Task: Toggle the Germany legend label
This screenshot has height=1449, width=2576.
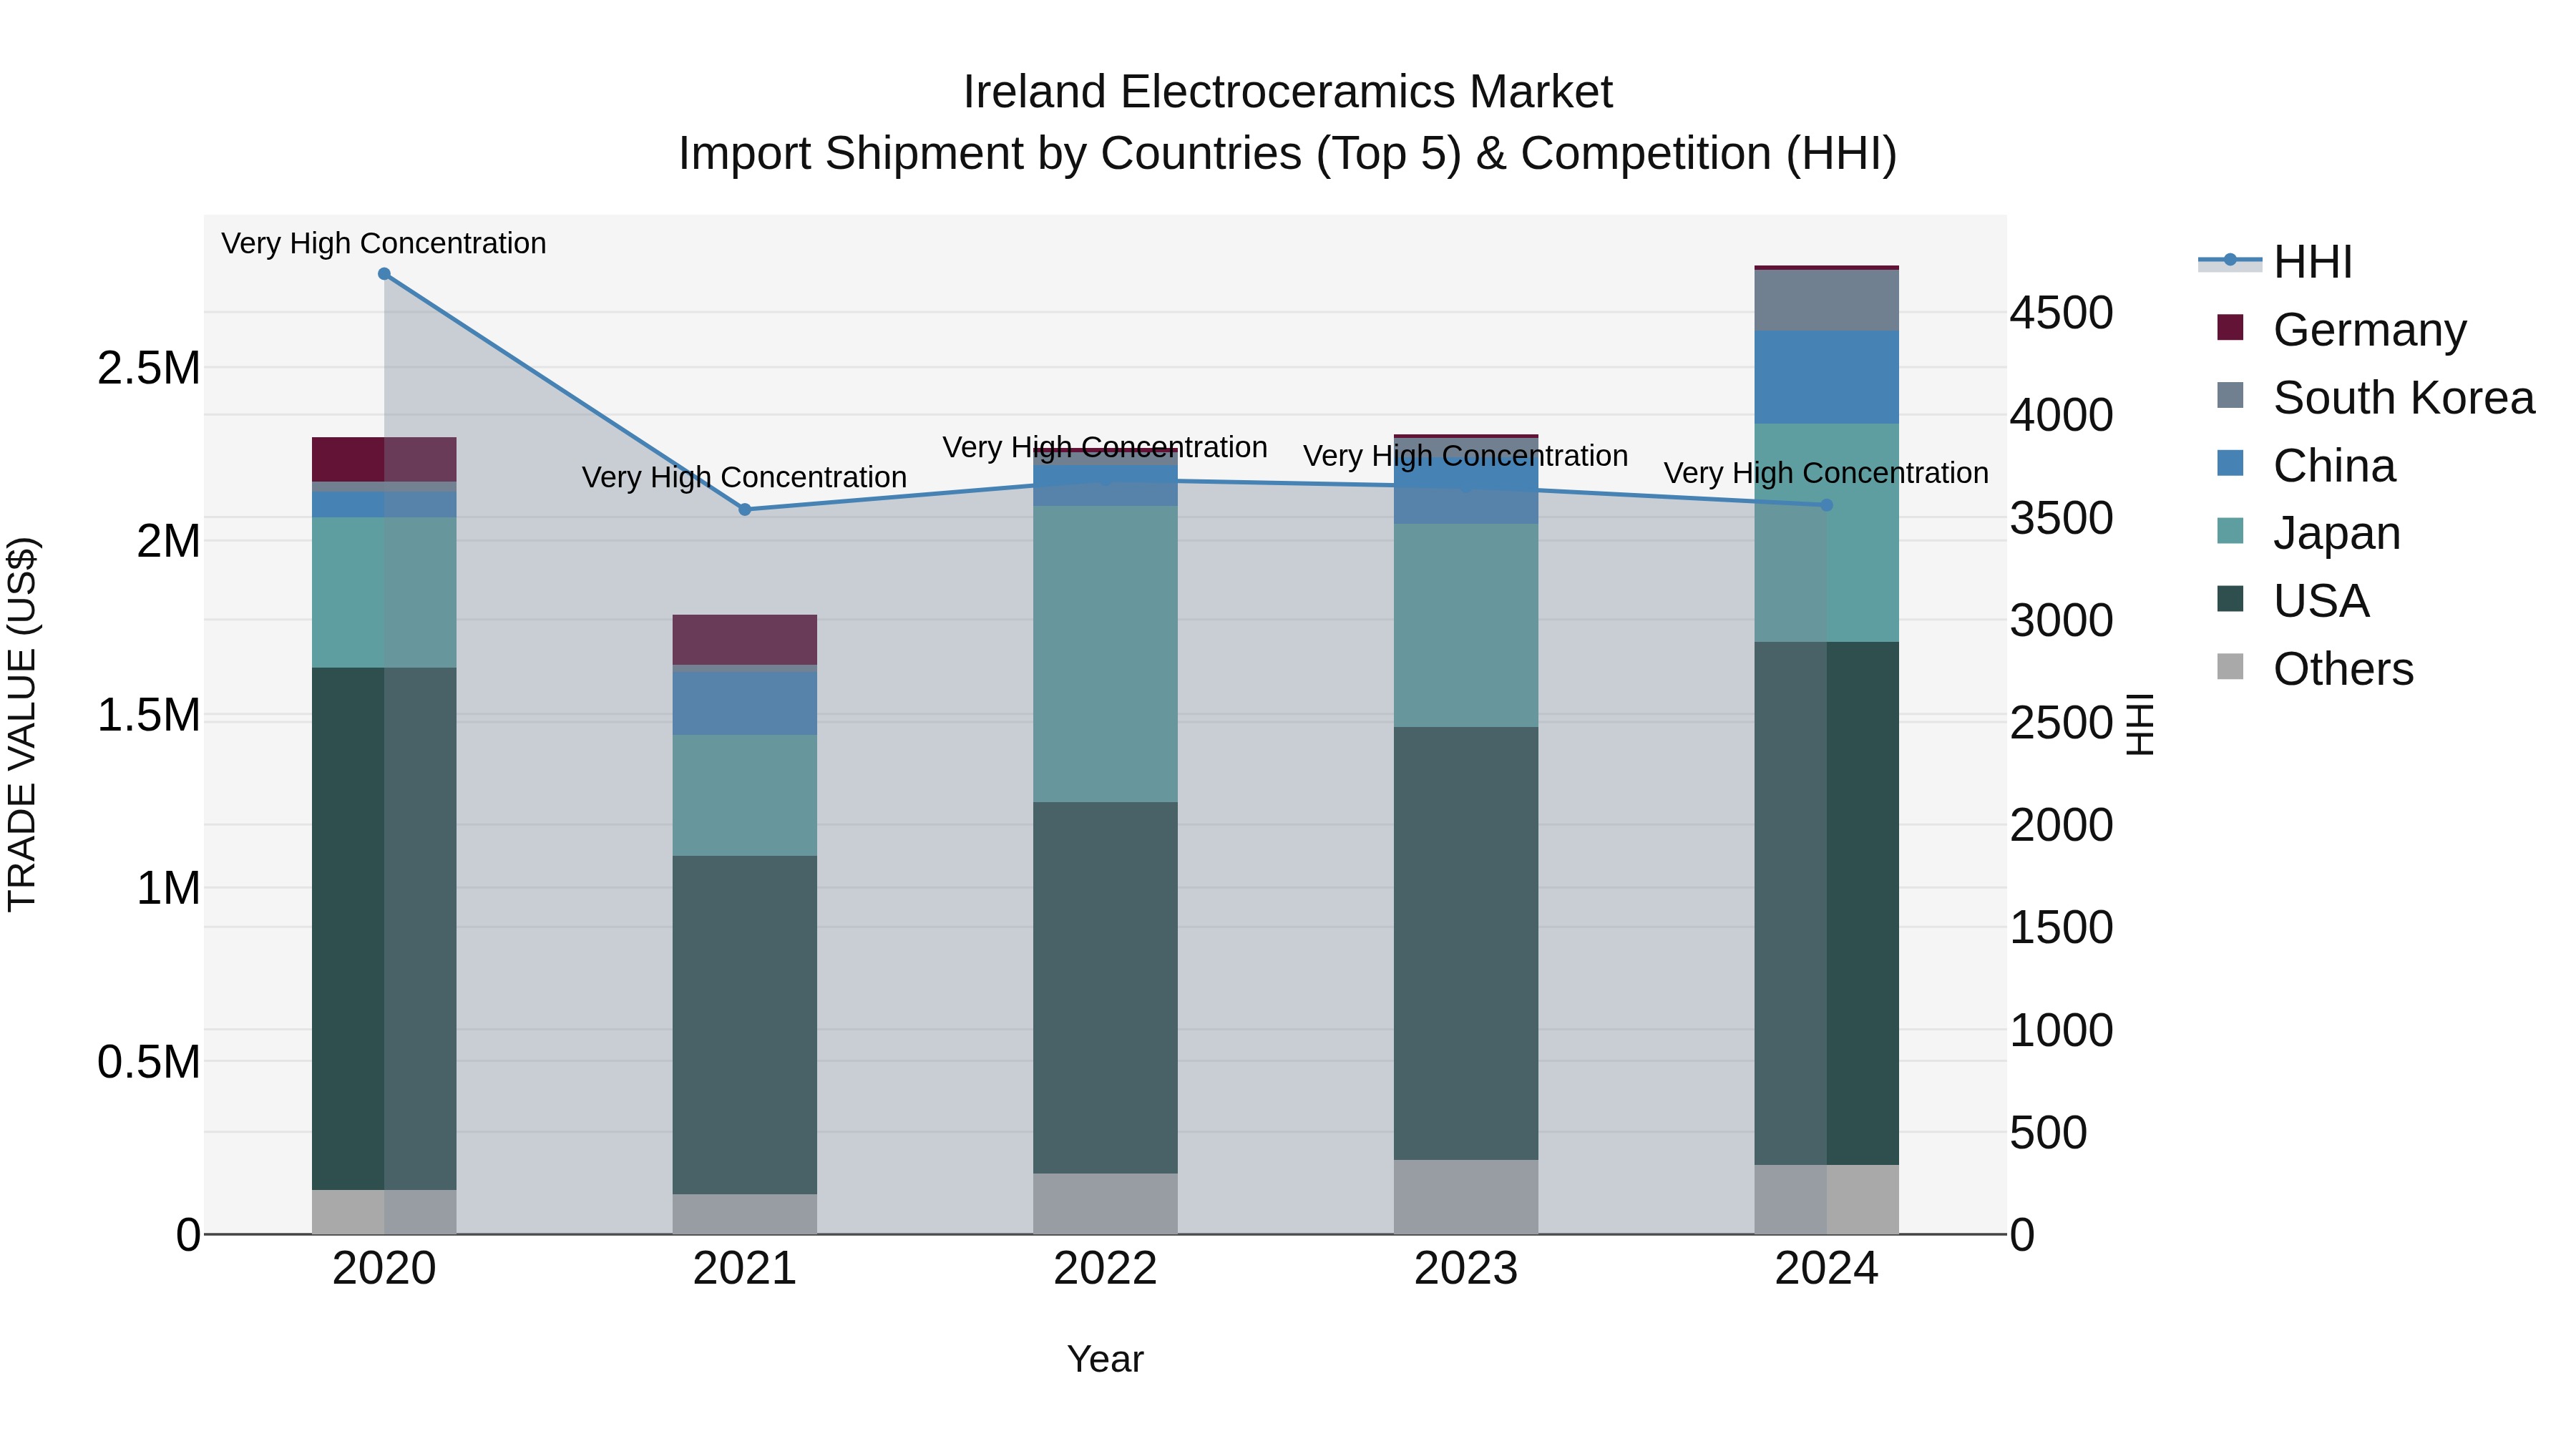Action: [2370, 329]
